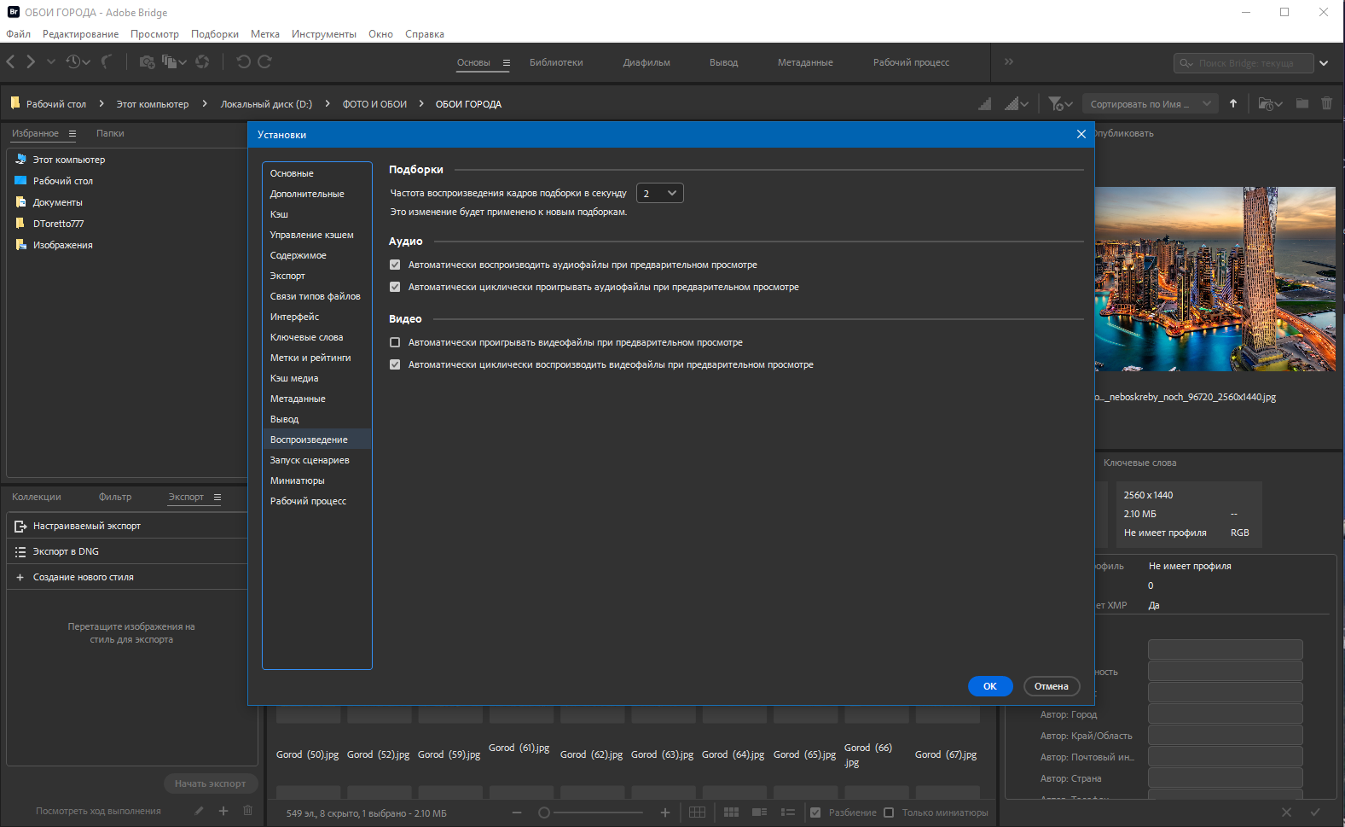Enable auto-play video files on preview checkbox
This screenshot has width=1345, height=827.
[395, 342]
